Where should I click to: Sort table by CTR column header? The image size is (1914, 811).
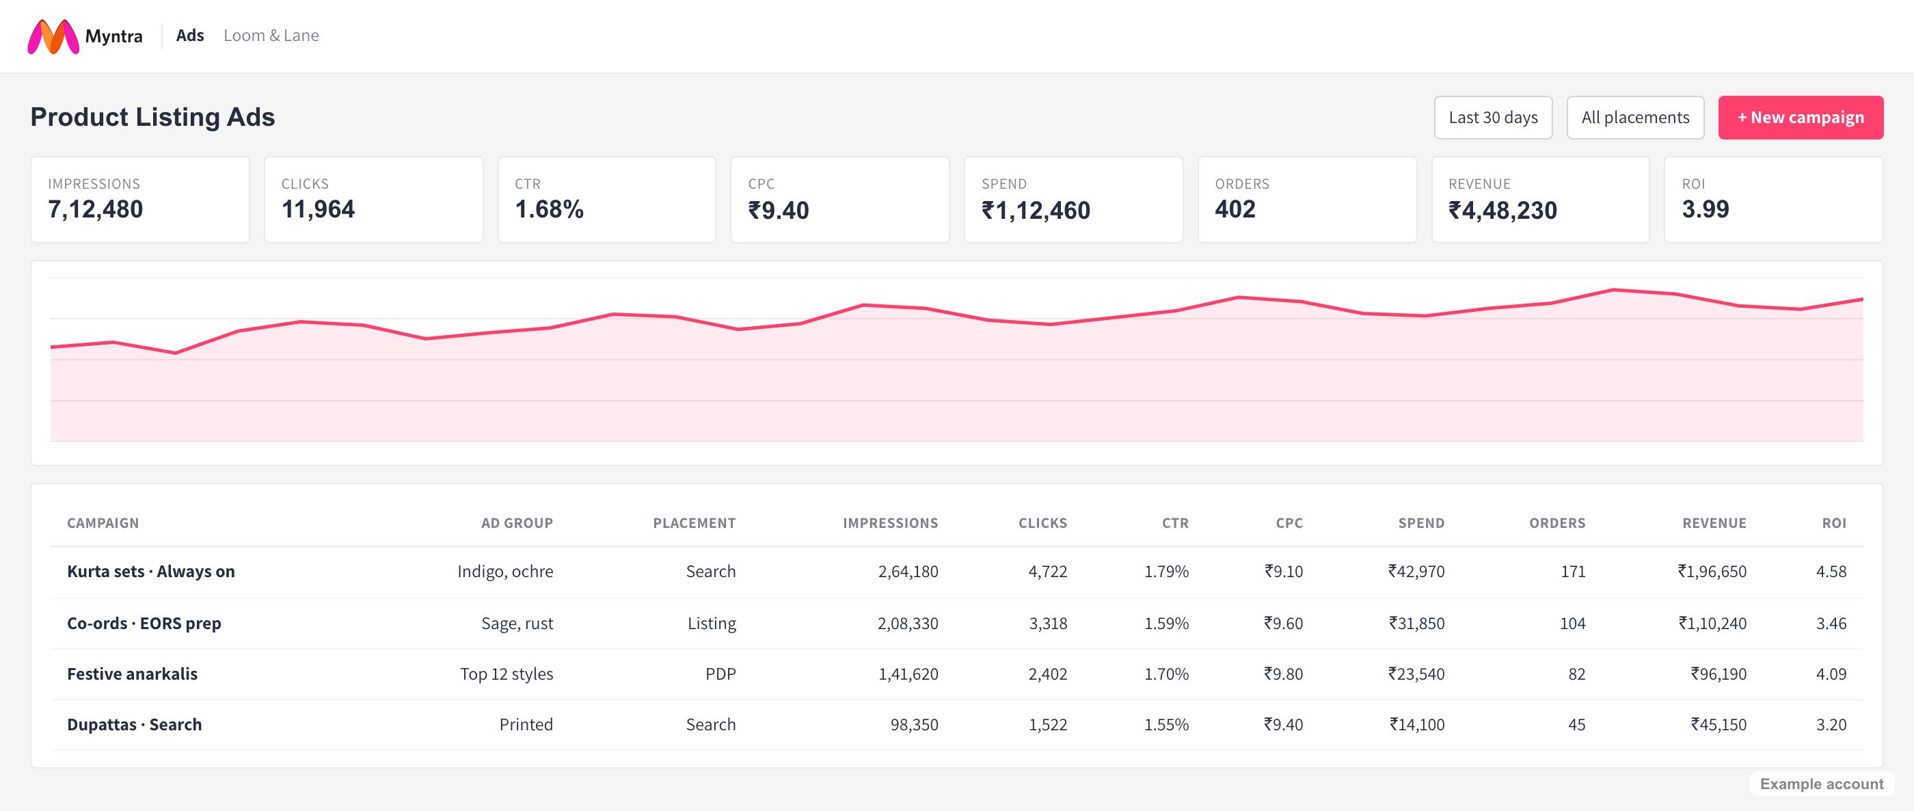1176,522
